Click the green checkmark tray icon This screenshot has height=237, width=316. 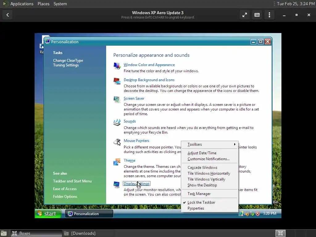coord(252,214)
